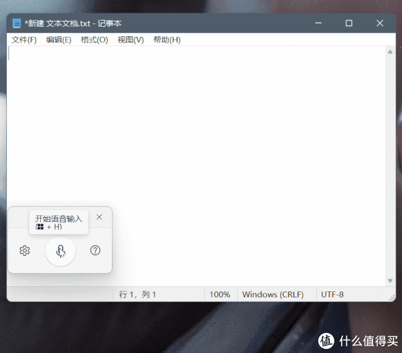Close the voice typing panel
The height and width of the screenshot is (353, 402).
pyautogui.click(x=99, y=217)
